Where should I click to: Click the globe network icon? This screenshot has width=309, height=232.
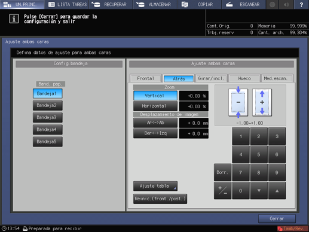tap(272, 4)
